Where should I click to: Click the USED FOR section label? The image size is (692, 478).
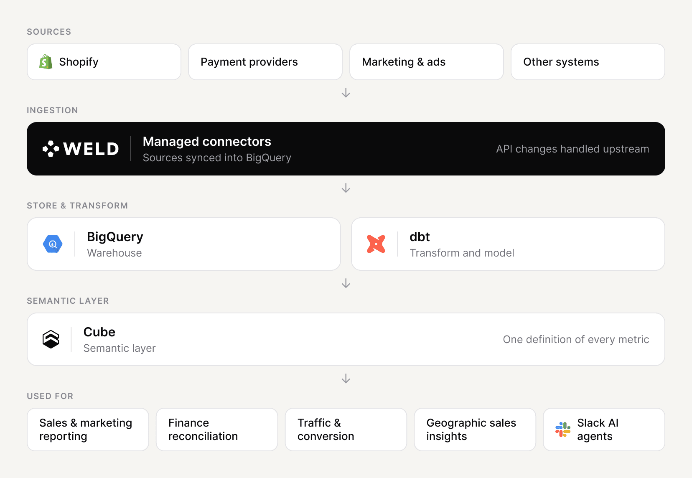point(50,396)
